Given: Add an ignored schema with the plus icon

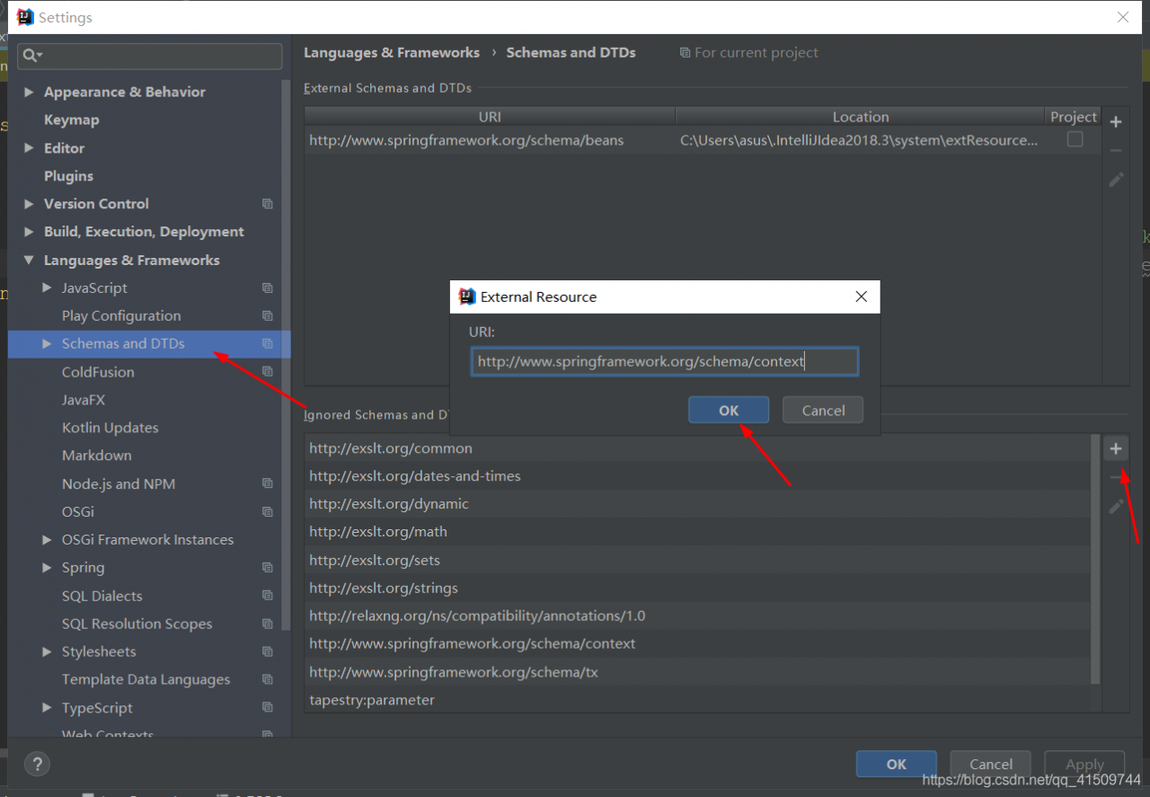Looking at the screenshot, I should pyautogui.click(x=1116, y=448).
